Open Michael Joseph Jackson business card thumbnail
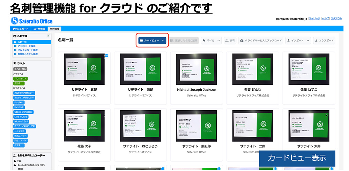The height and width of the screenshot is (171, 349). pyautogui.click(x=196, y=69)
